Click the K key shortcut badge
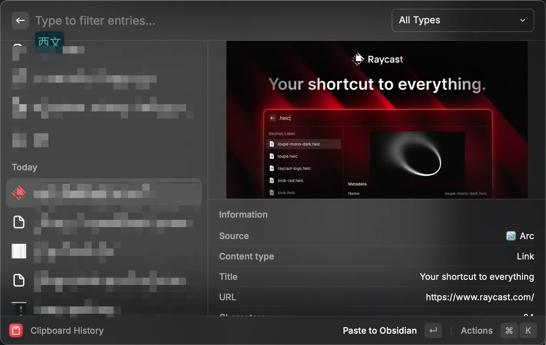Viewport: 546px width, 345px height. click(528, 330)
